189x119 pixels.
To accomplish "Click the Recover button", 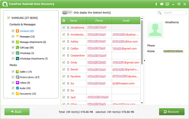I will tap(172, 112).
